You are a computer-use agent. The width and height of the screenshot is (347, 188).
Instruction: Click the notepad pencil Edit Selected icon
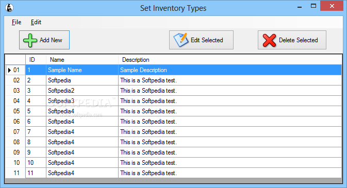(181, 40)
